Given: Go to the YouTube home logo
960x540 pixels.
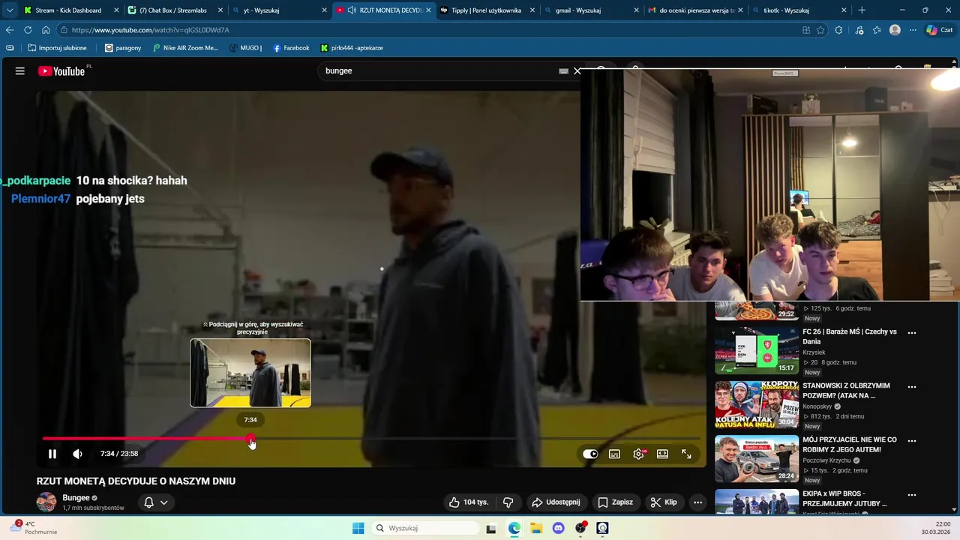Looking at the screenshot, I should 61,71.
